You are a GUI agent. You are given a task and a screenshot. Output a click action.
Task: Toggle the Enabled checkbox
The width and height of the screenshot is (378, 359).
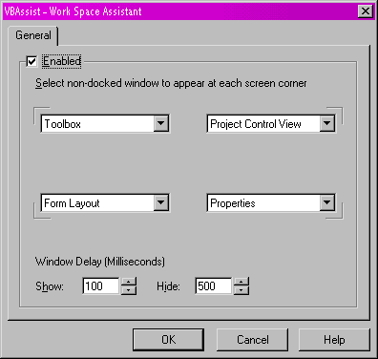[31, 61]
